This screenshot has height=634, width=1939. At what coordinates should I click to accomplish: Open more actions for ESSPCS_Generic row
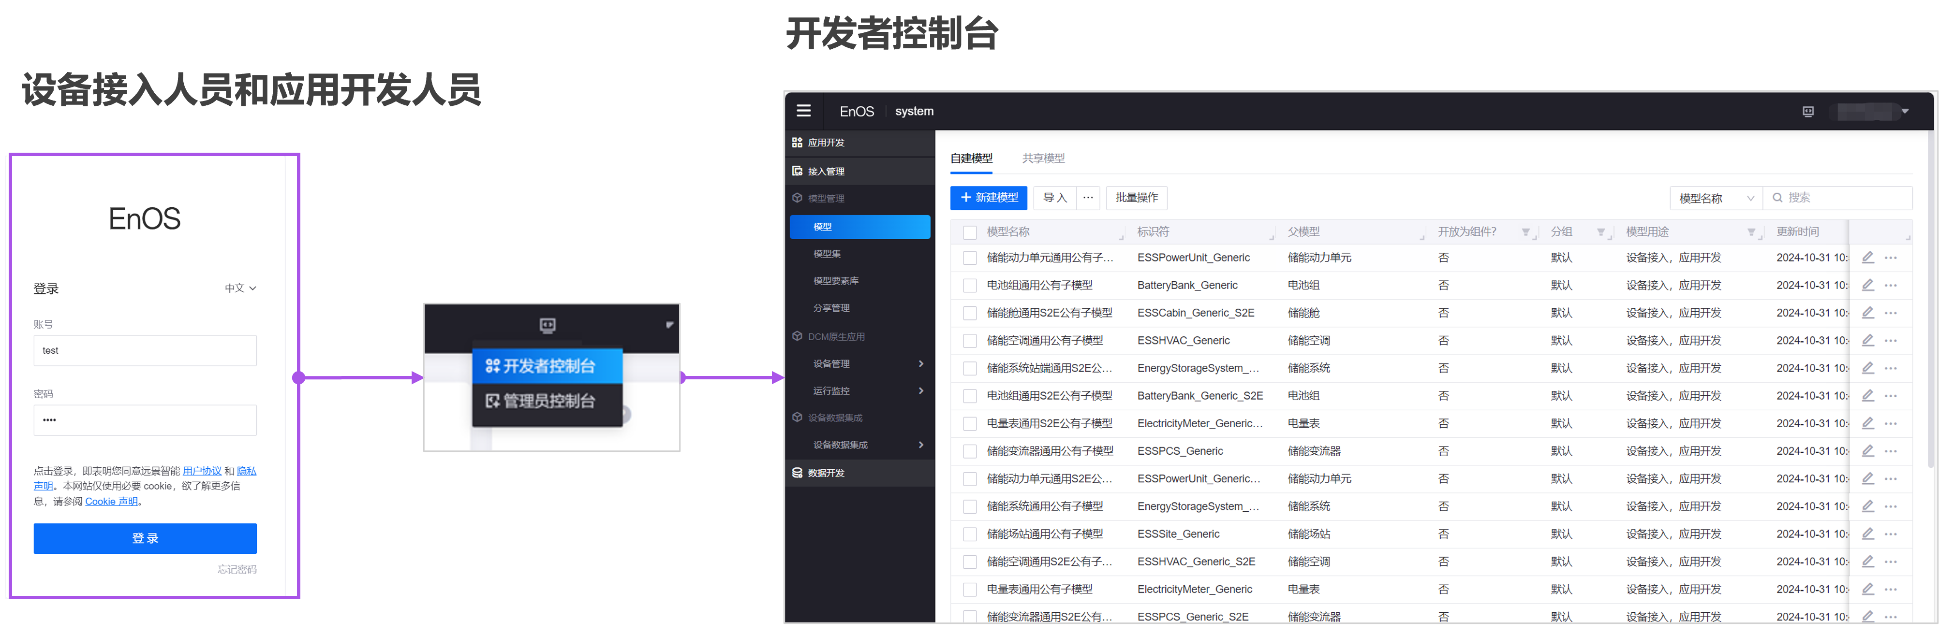1891,451
